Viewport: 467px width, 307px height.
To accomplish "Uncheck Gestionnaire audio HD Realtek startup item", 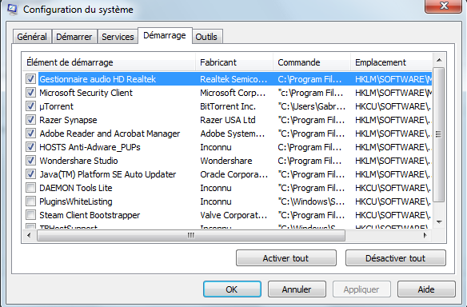I will click(30, 79).
